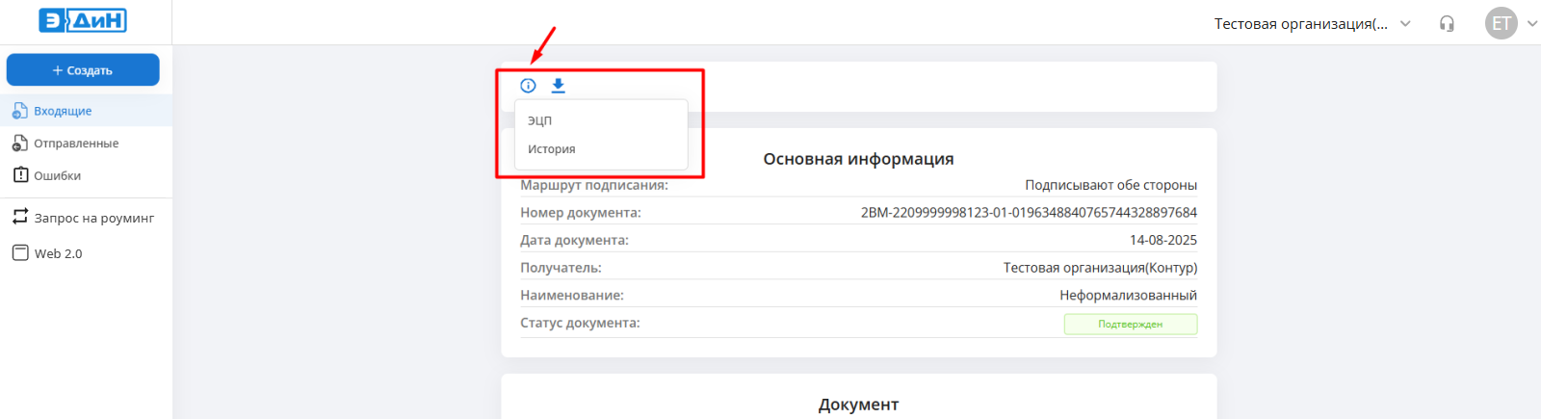
Task: Click the download document icon
Action: 558,86
